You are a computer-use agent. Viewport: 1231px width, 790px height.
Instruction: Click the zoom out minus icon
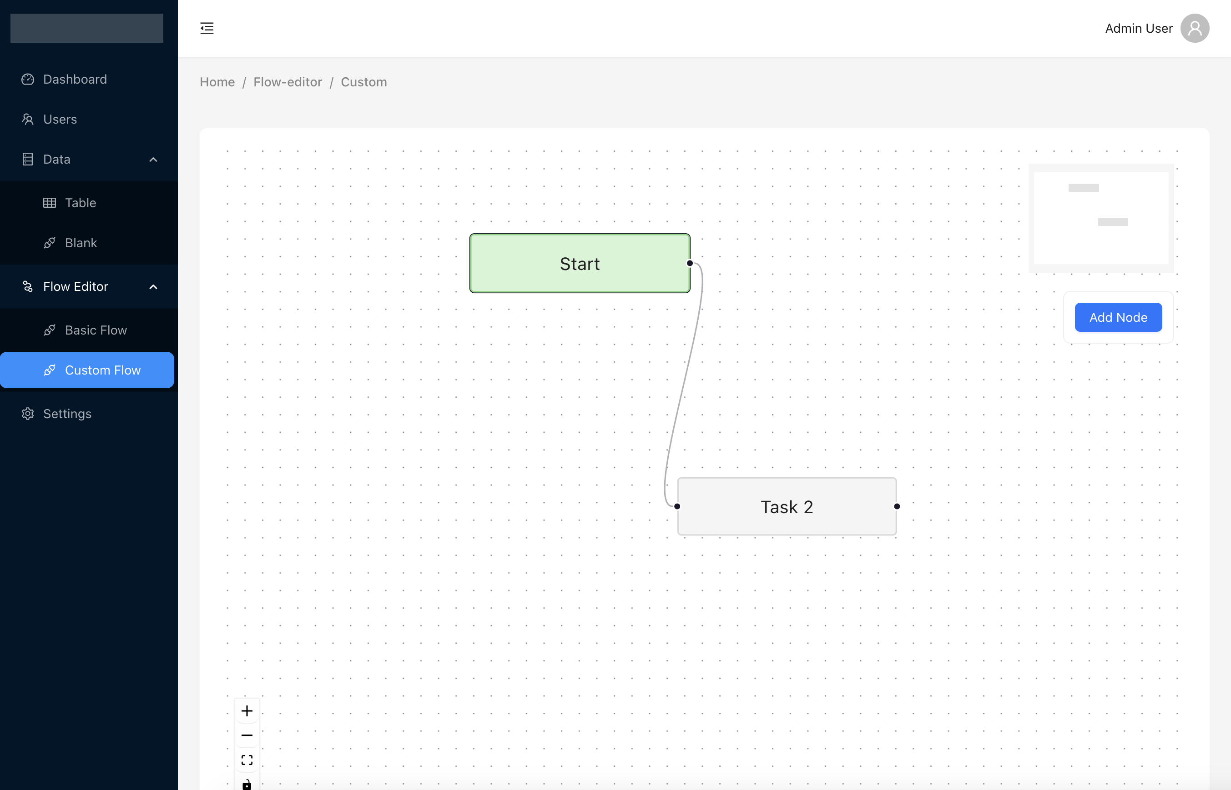(247, 735)
